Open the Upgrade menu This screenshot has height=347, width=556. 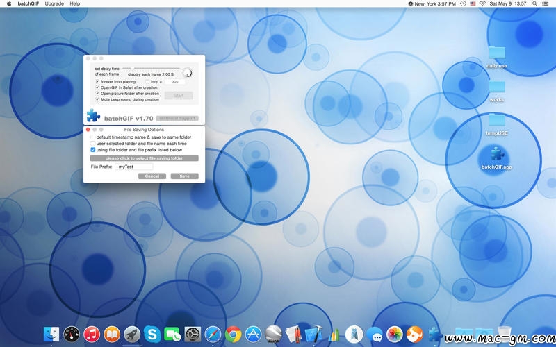click(54, 3)
